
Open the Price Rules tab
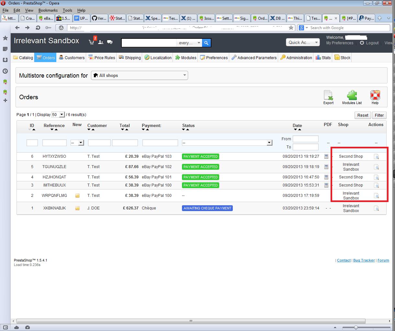[102, 58]
